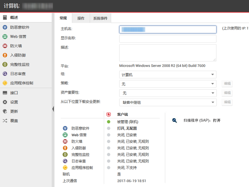
Task: Expand the 策略 dropdown
Action: (168, 84)
